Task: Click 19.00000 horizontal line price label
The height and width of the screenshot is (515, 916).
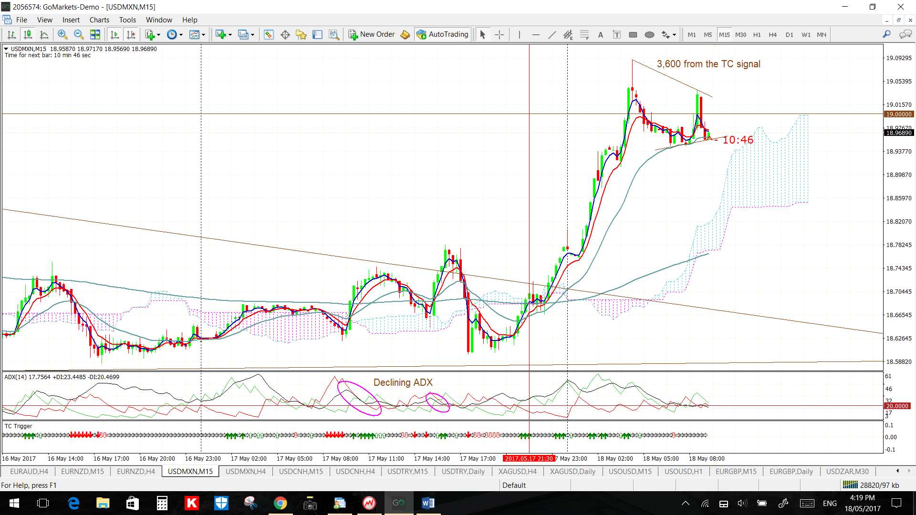Action: 899,114
